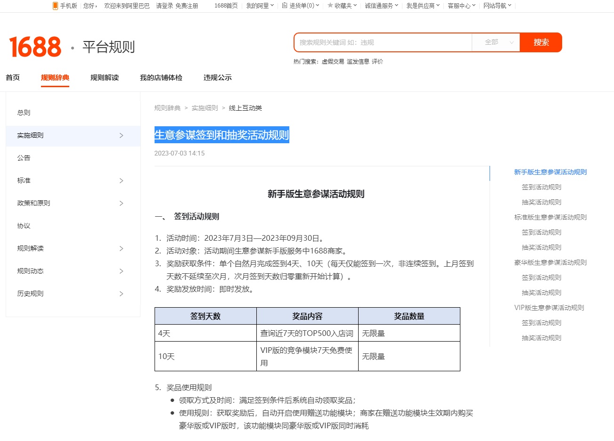
Task: Open the 违规公示 tab
Action: coord(218,78)
